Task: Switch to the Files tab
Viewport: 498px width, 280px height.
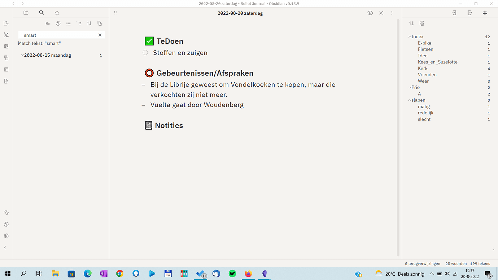Action: click(26, 13)
